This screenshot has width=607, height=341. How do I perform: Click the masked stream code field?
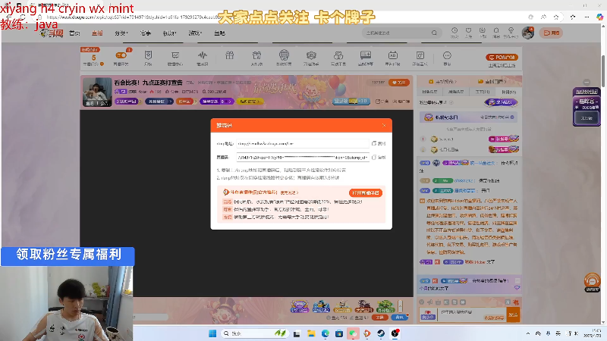pos(303,158)
